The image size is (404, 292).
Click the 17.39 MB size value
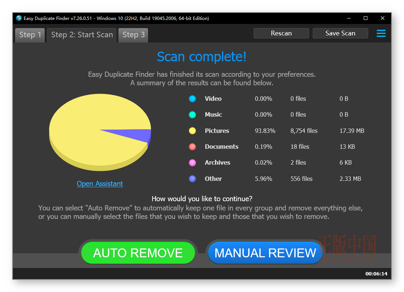coord(352,131)
